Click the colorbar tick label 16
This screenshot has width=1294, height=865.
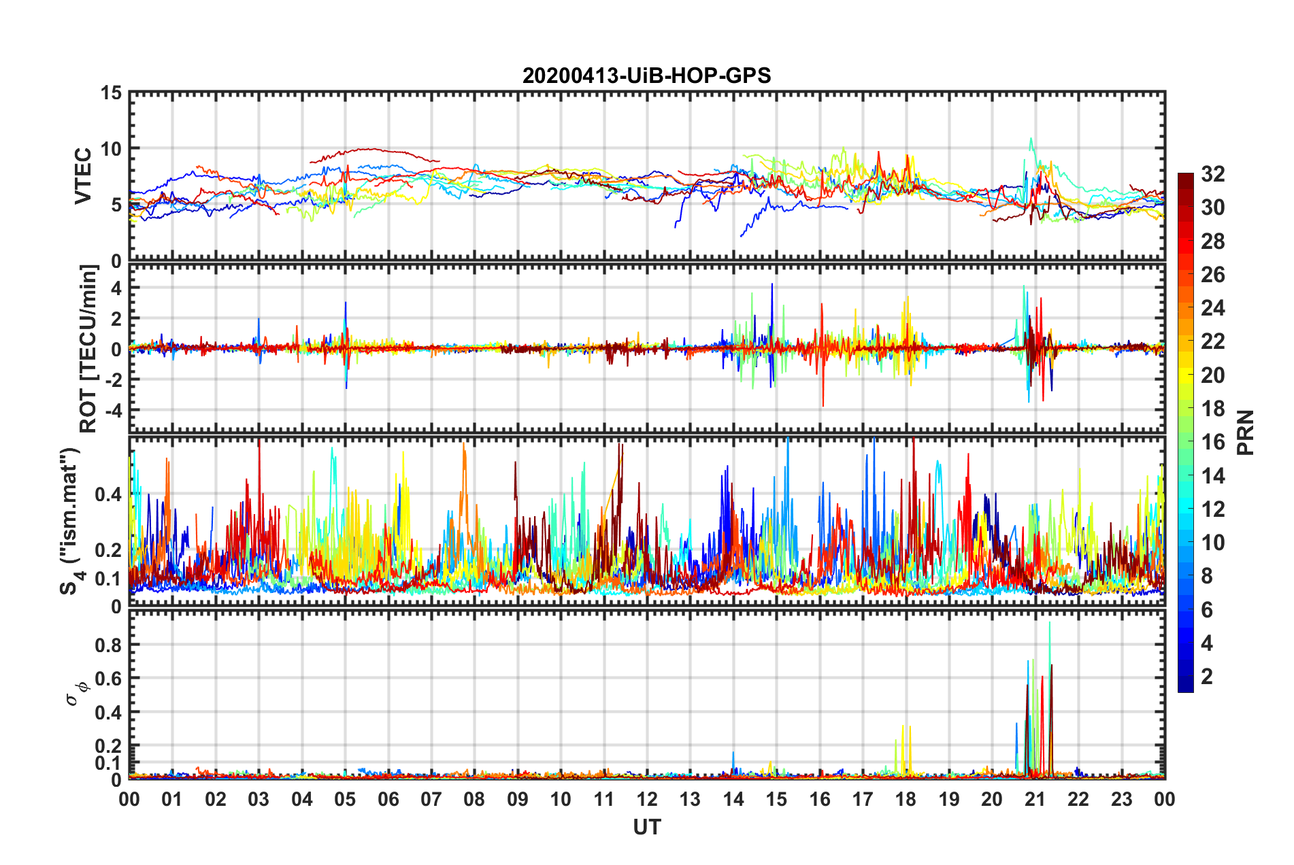coord(1212,442)
